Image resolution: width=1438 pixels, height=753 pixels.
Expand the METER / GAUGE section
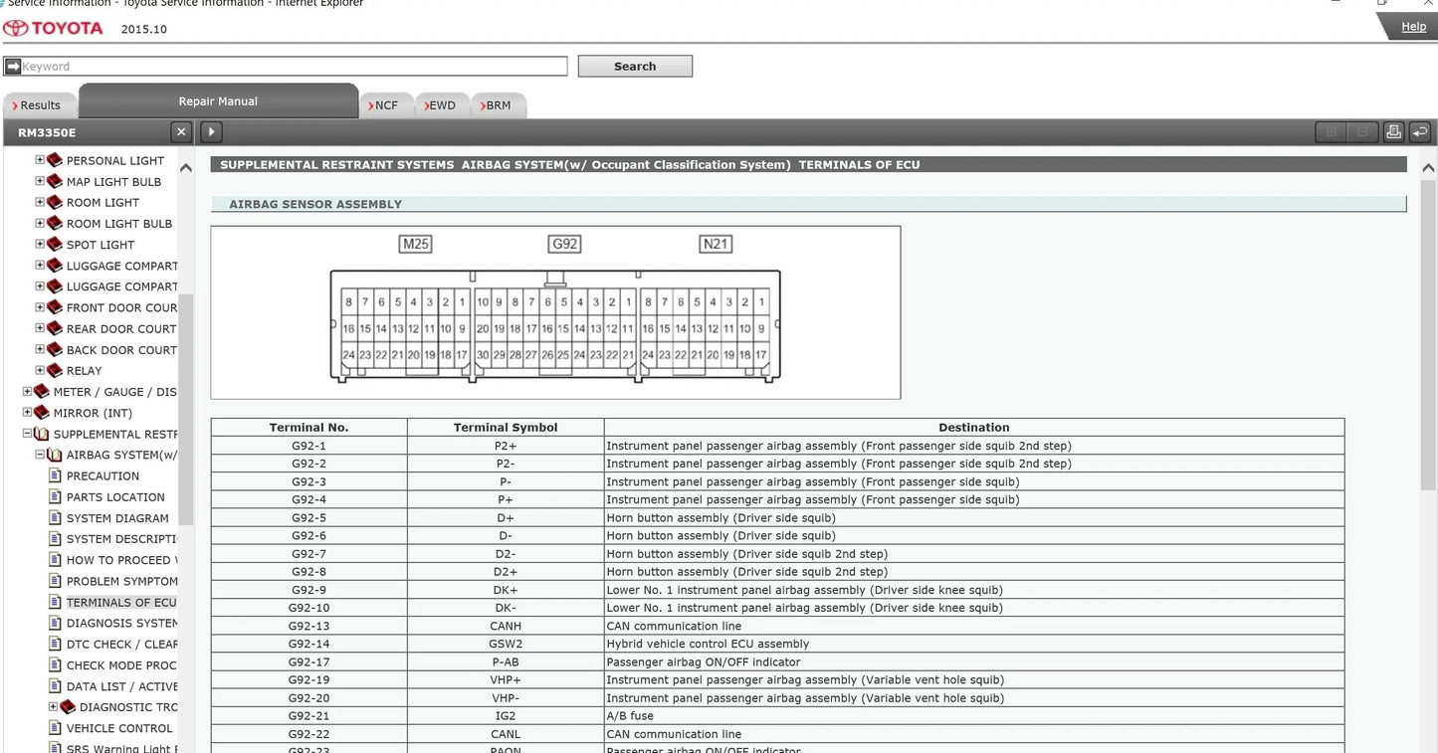28,392
